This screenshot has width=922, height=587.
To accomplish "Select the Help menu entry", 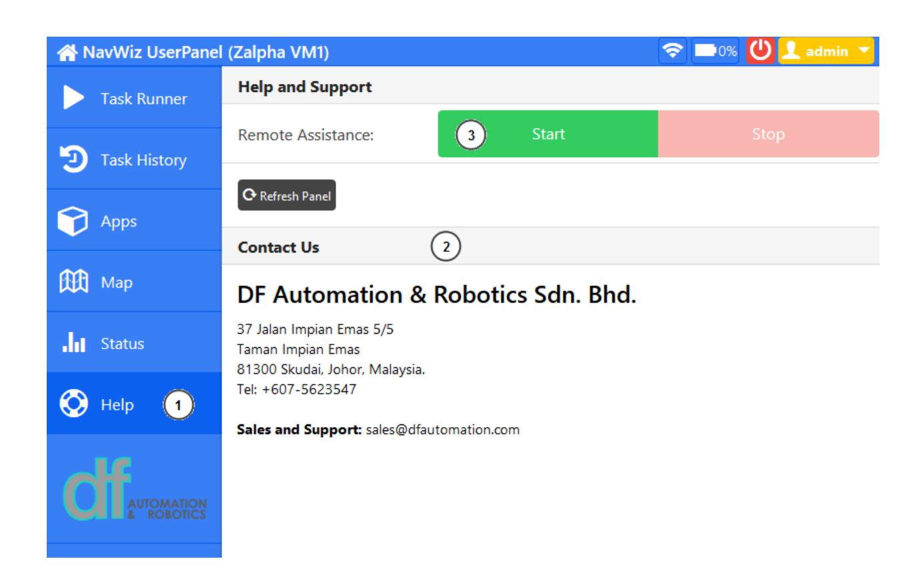I will 134,404.
